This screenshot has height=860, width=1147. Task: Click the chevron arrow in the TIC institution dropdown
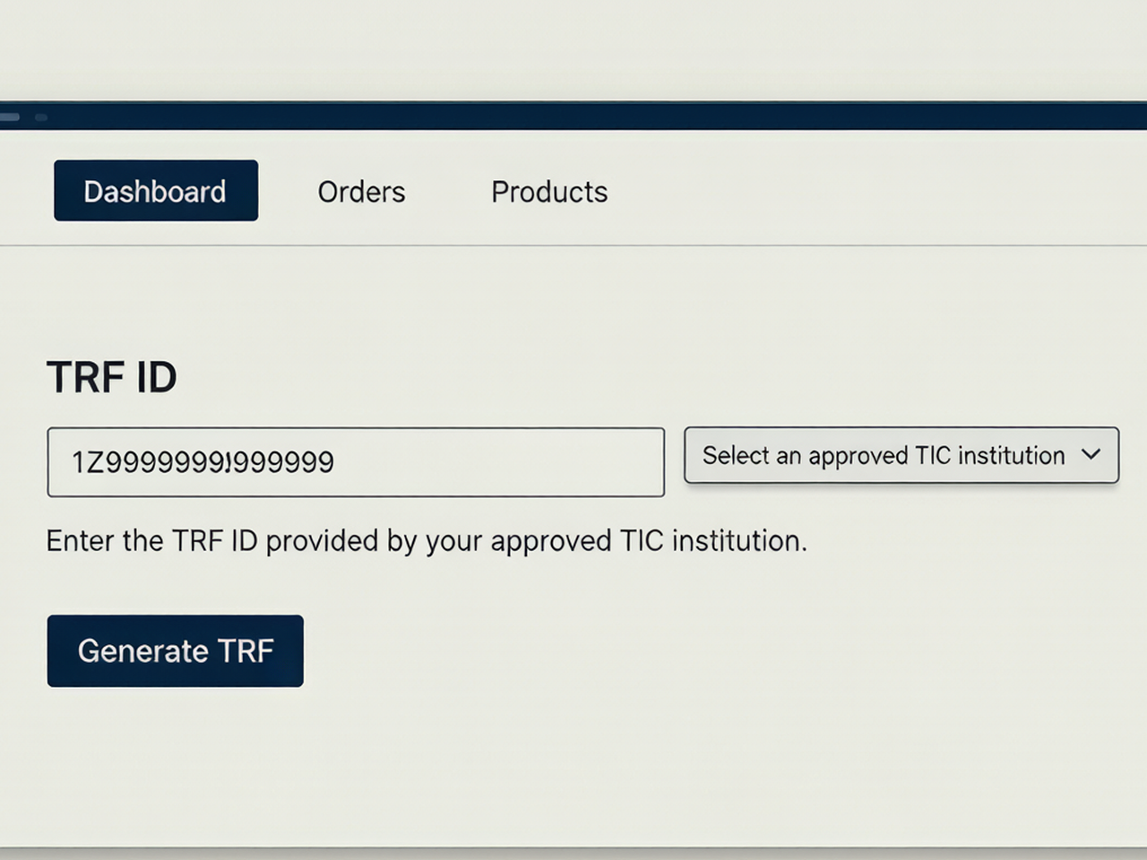1091,454
